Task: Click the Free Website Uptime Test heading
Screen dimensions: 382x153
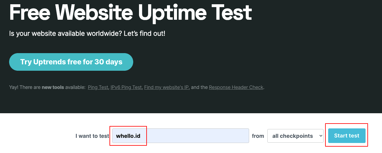Action: click(130, 12)
